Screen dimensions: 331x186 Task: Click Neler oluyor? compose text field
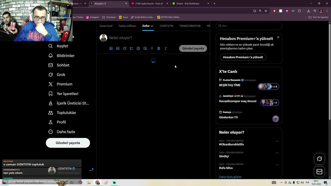(158, 38)
